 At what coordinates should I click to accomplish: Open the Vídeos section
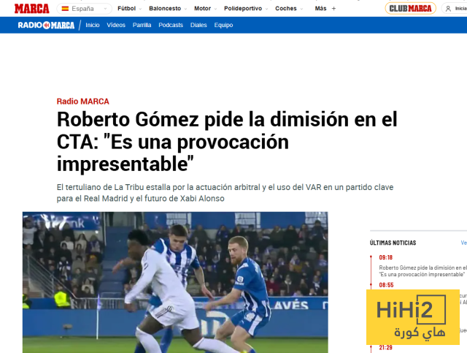point(116,25)
